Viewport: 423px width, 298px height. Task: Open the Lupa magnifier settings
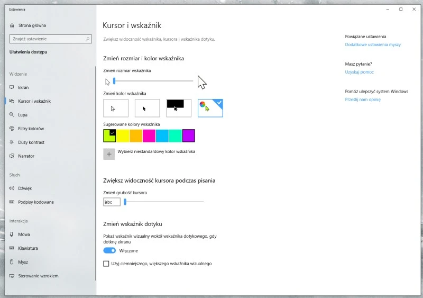23,115
